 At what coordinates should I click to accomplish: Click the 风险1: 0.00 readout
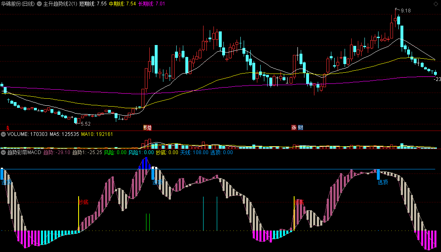[x=141, y=152]
